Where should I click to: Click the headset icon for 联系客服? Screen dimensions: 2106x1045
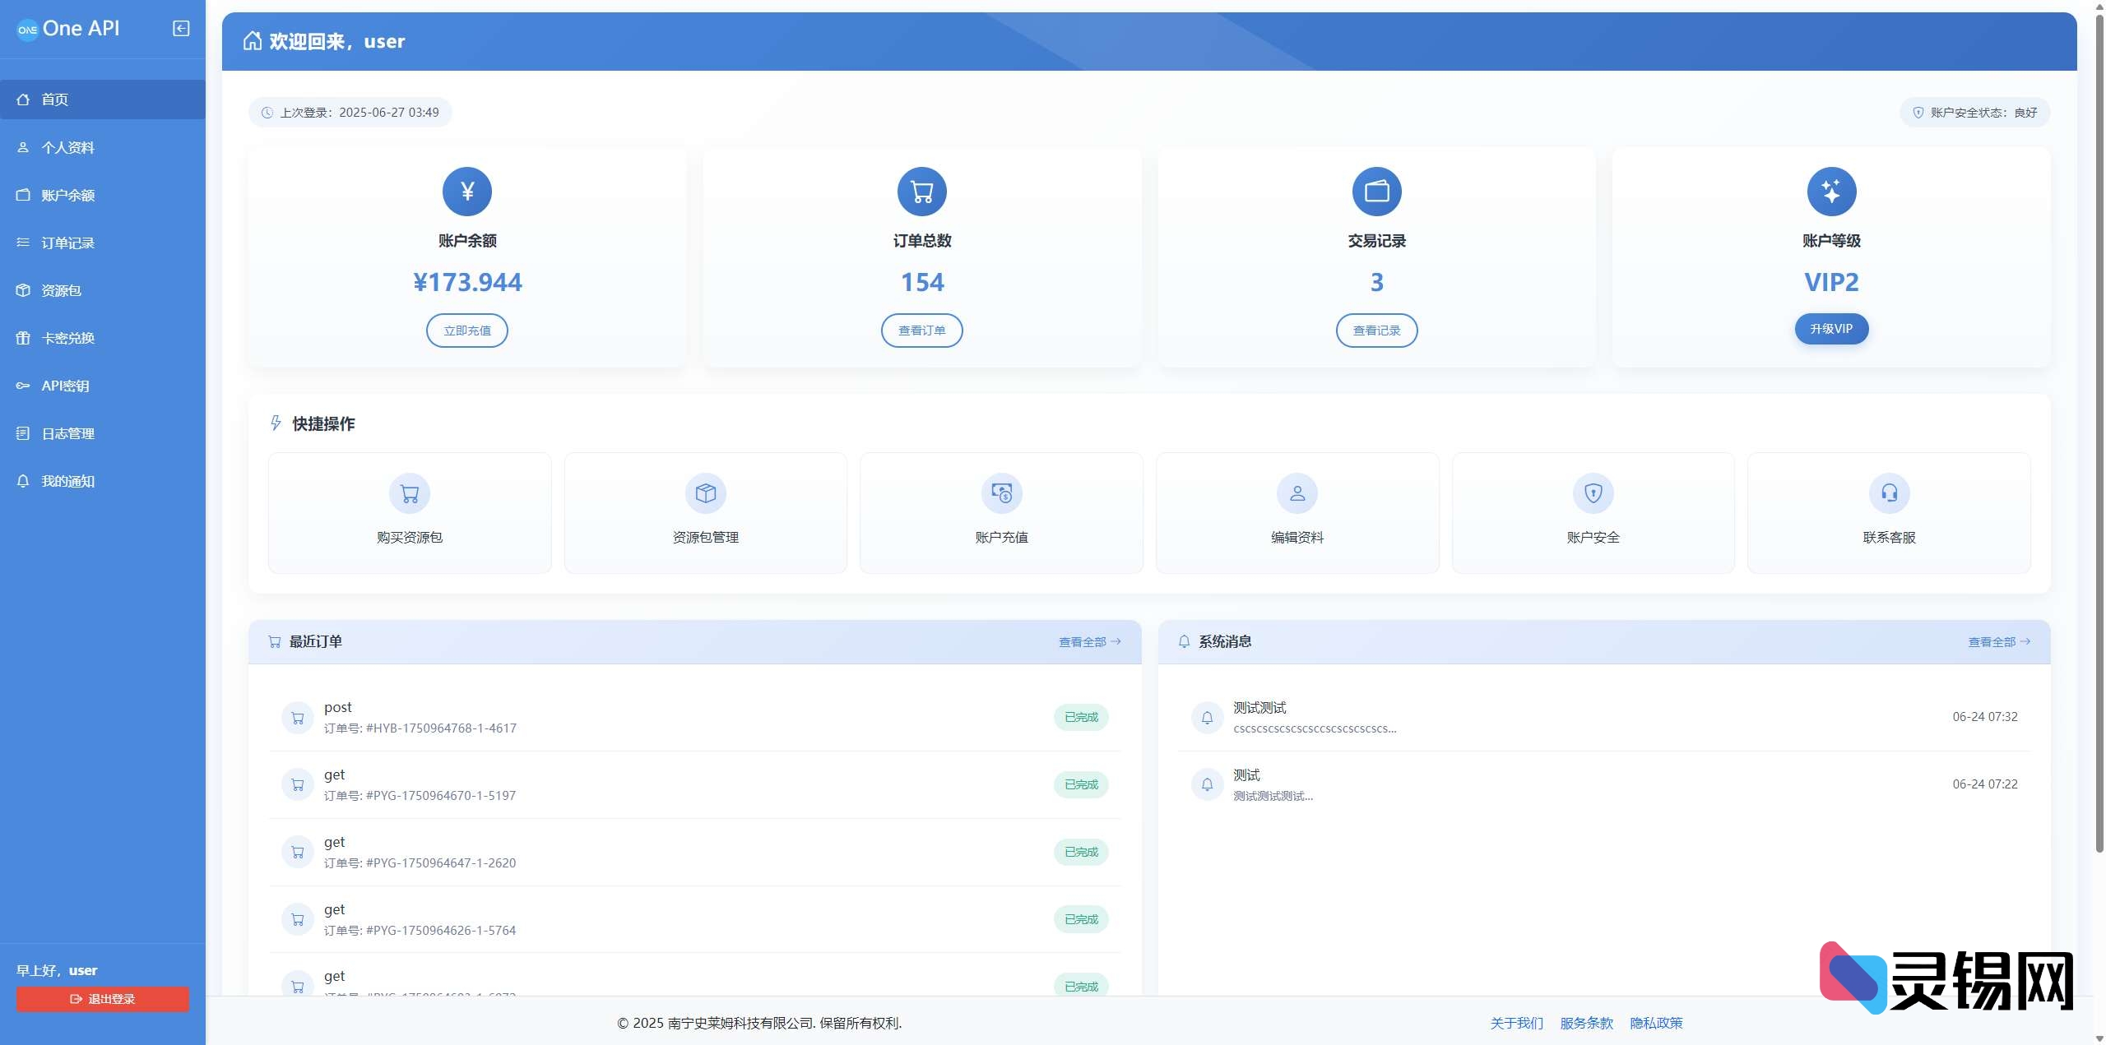coord(1889,493)
